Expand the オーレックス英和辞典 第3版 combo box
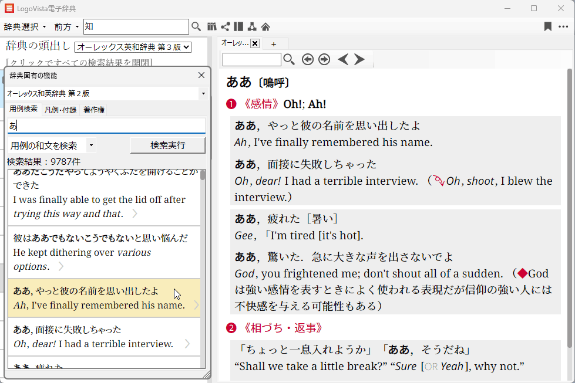Viewport: 575px width, 383px height. pyautogui.click(x=133, y=47)
